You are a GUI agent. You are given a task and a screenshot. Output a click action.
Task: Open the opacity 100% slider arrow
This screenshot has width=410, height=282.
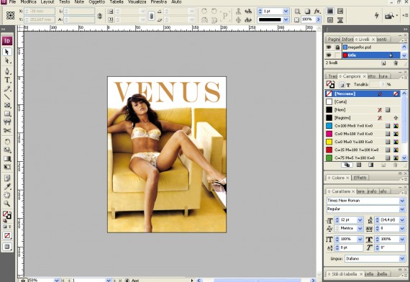click(318, 19)
